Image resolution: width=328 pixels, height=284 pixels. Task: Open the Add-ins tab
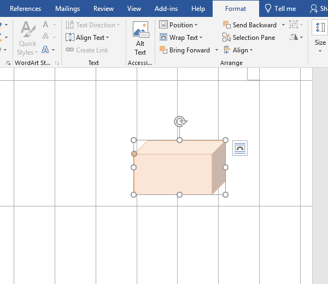pos(166,9)
